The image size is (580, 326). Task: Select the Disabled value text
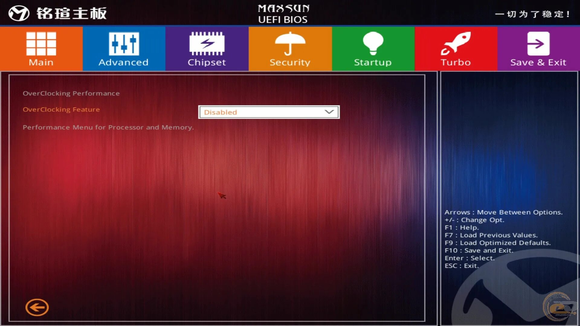[220, 112]
